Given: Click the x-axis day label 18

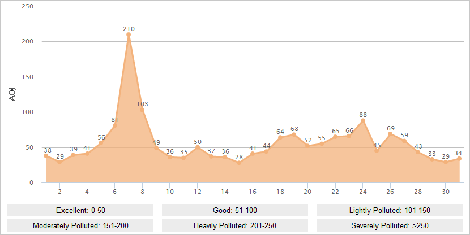Looking at the screenshot, I should [x=280, y=192].
